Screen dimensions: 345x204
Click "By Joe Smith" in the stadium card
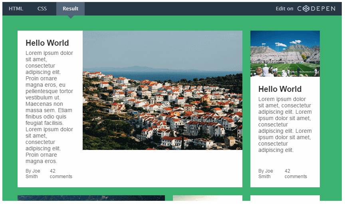click(x=266, y=174)
